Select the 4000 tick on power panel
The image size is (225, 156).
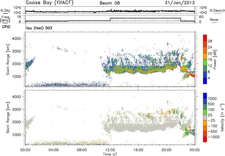point(17,39)
